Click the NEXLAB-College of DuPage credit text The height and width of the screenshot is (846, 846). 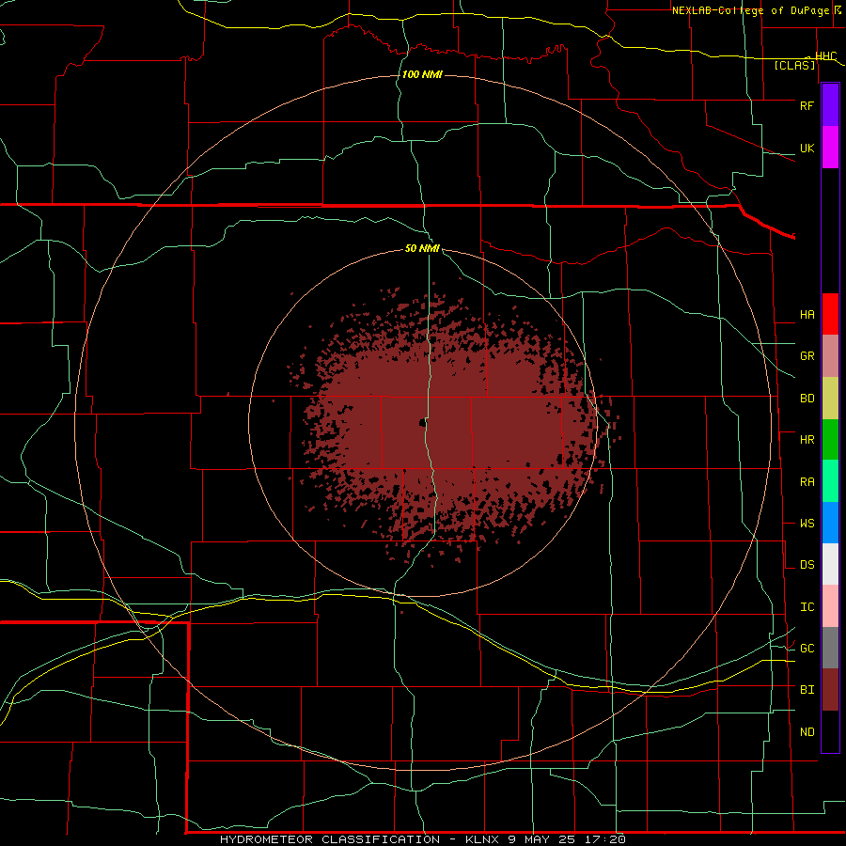[x=750, y=10]
